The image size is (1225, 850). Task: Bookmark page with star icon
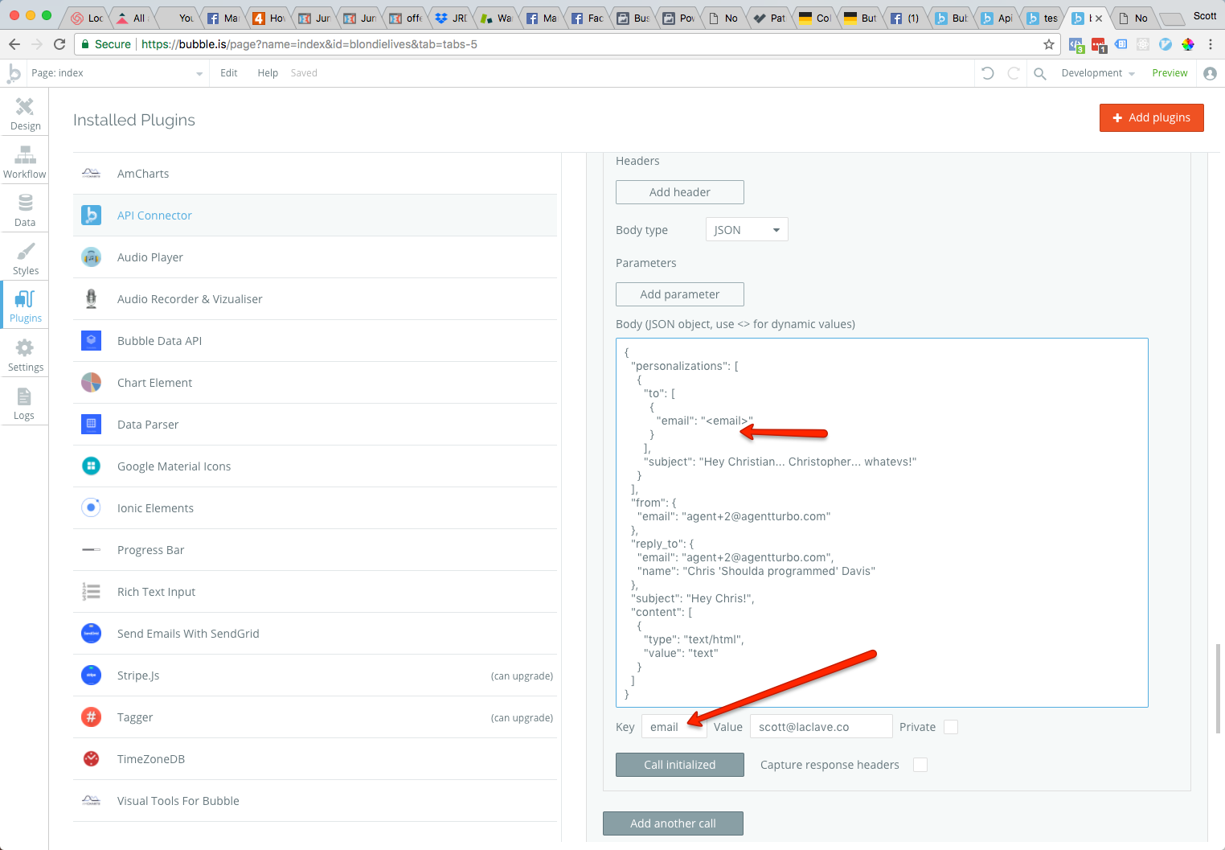(x=1048, y=44)
